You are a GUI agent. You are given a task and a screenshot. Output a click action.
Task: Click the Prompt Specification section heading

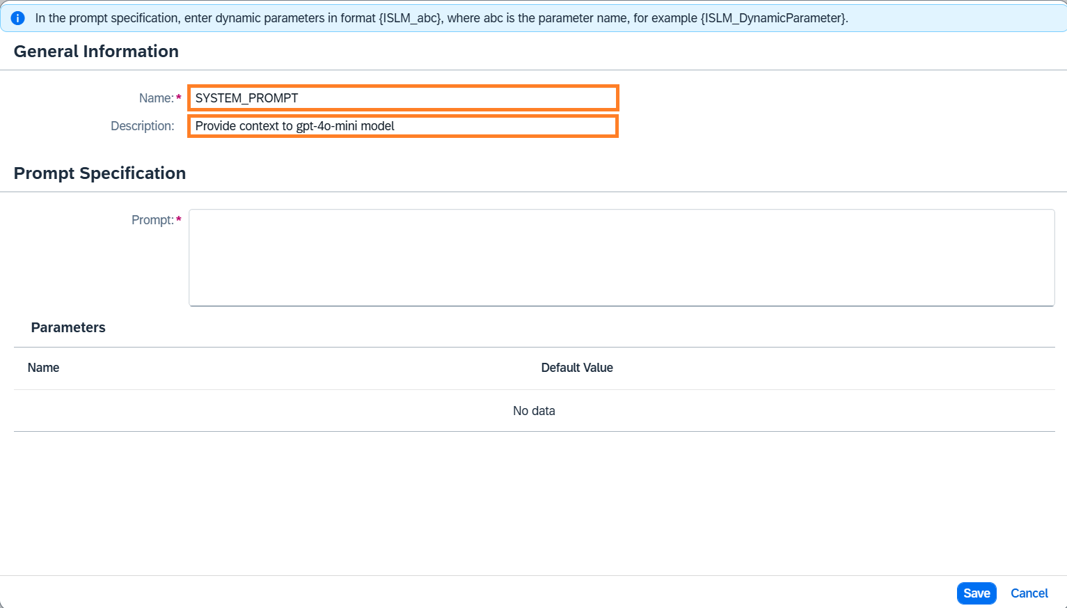point(100,173)
